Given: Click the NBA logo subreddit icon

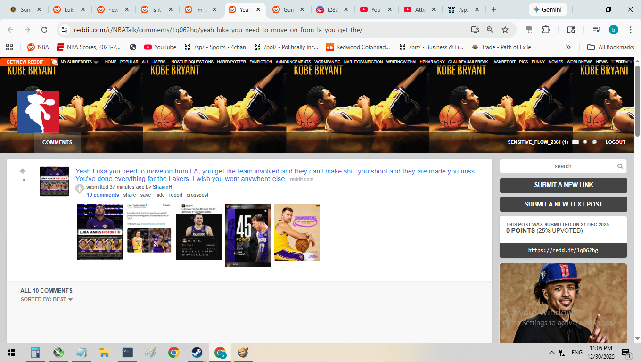Looking at the screenshot, I should 38,112.
